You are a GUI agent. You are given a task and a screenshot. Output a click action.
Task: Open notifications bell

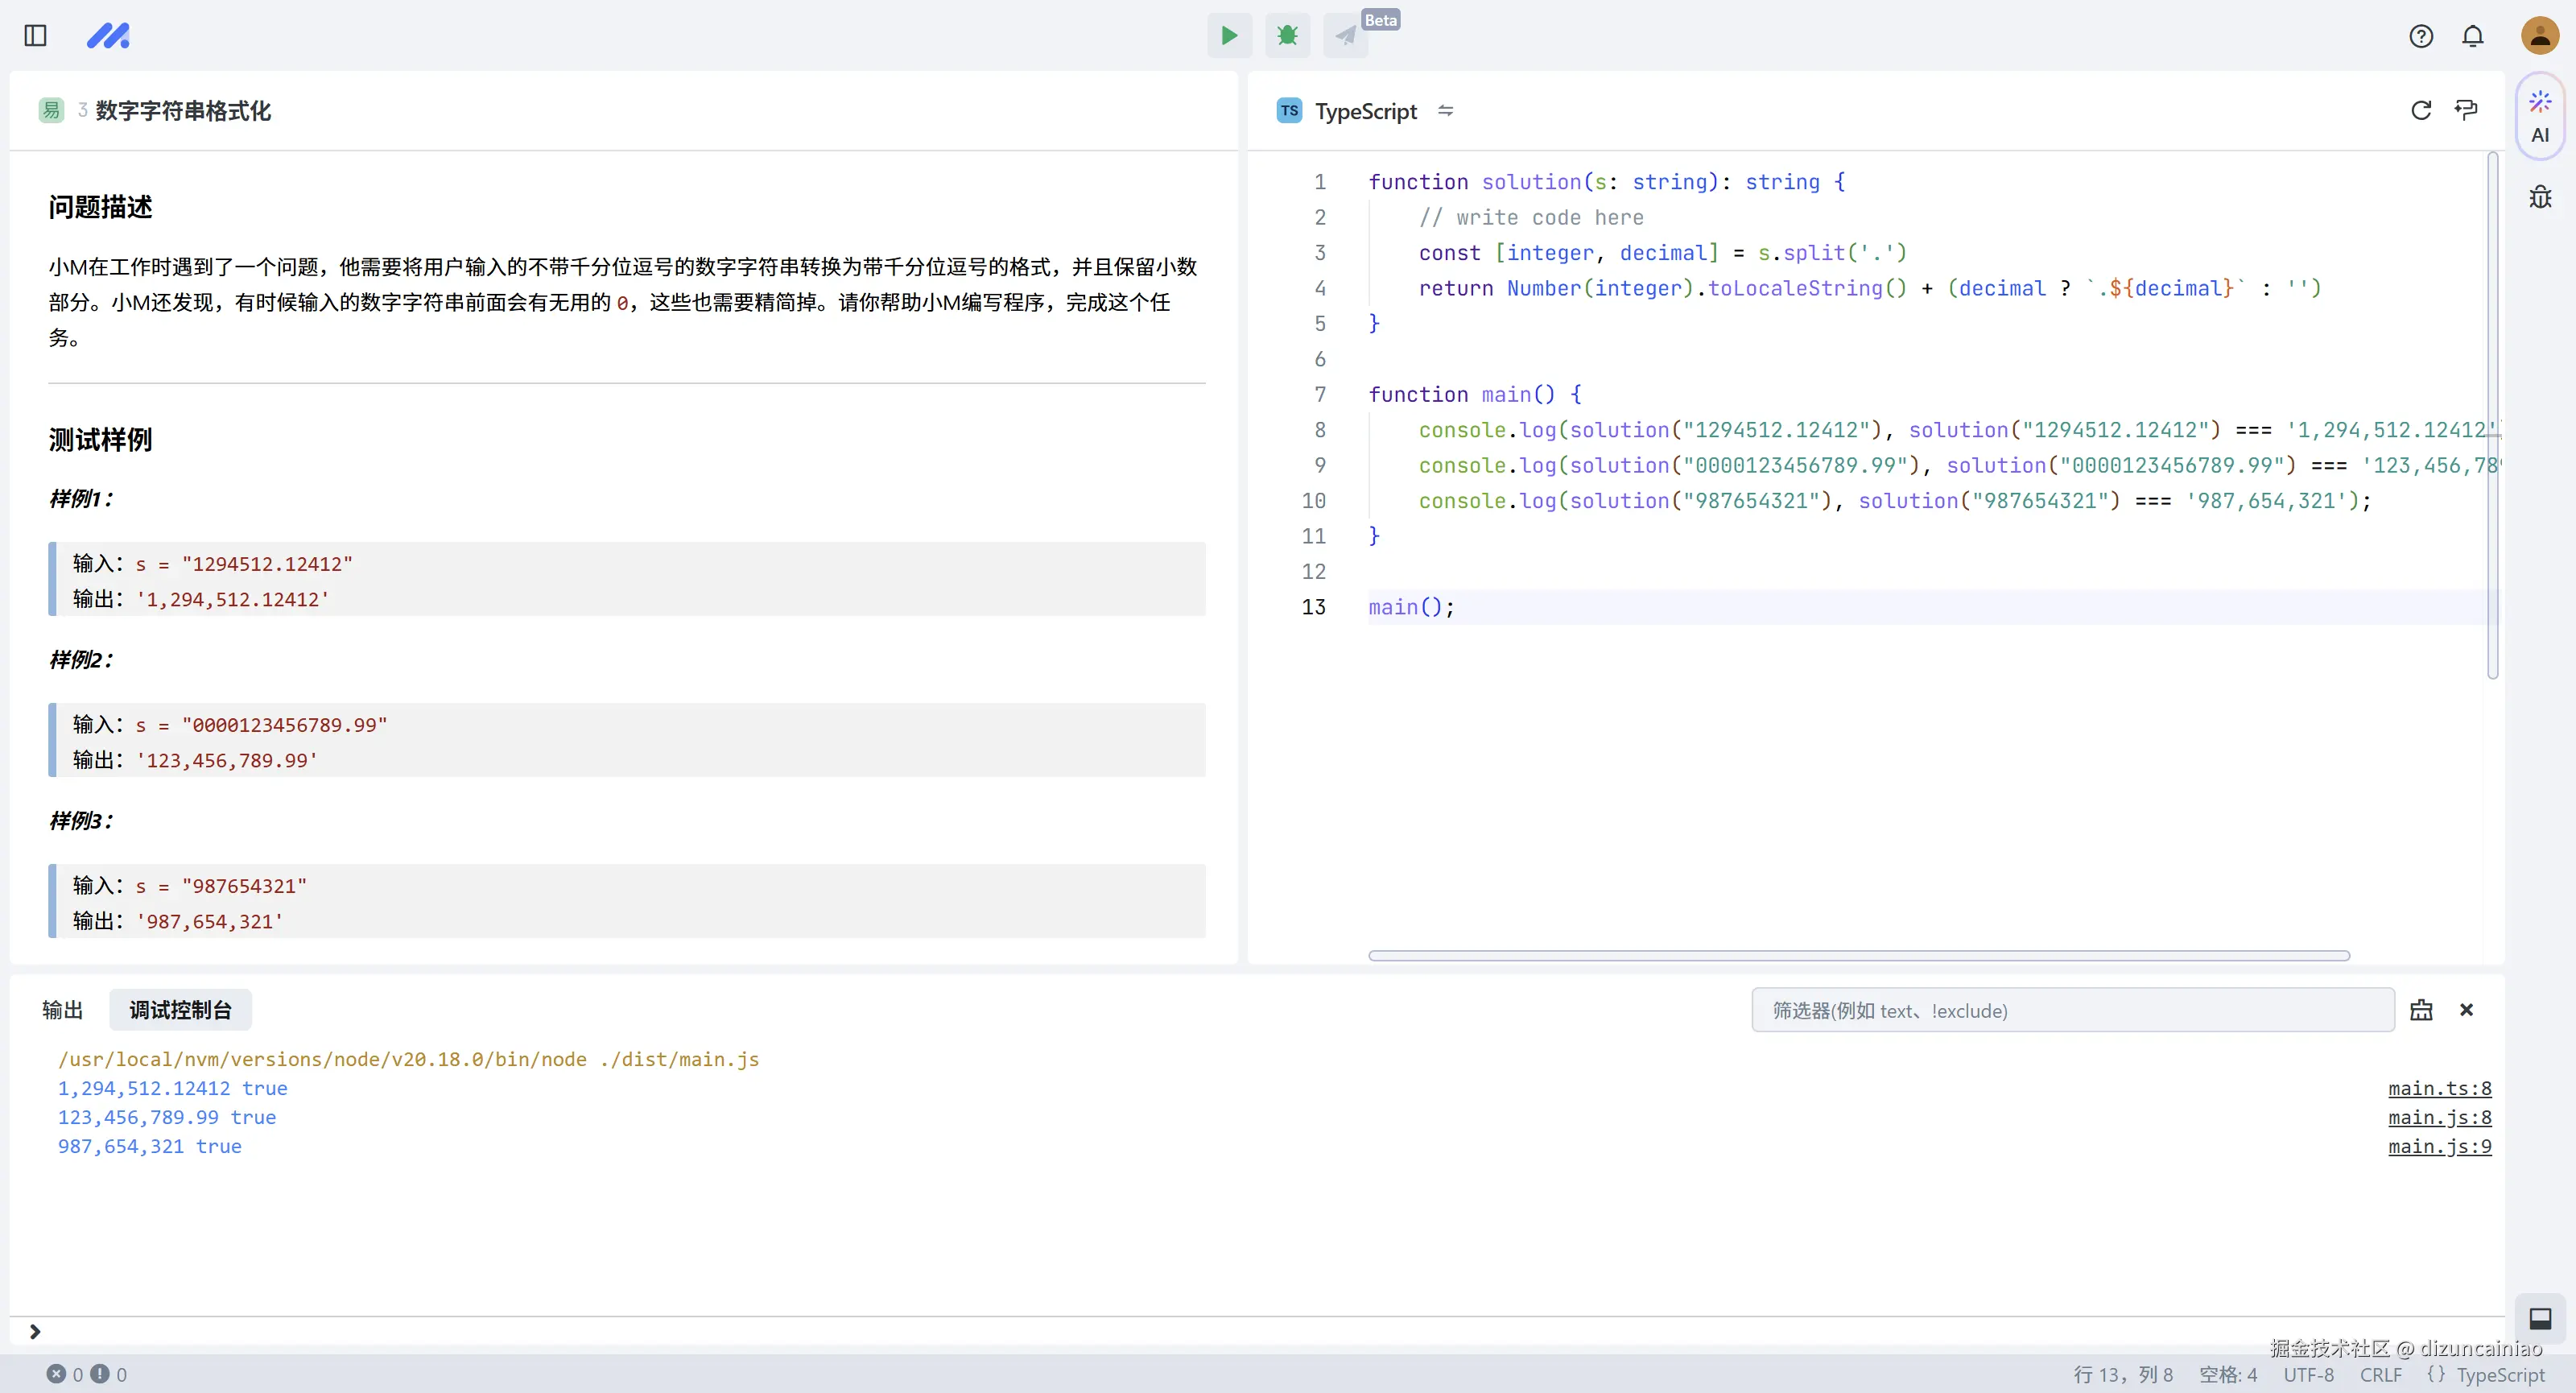coord(2473,36)
